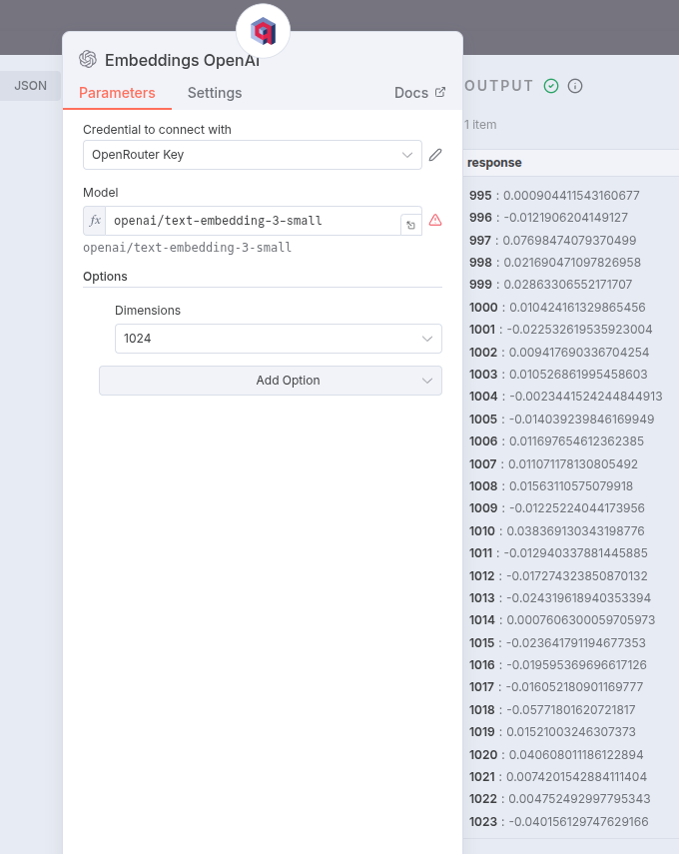Click the green success check next to OUTPUT
The height and width of the screenshot is (854, 679).
[551, 86]
